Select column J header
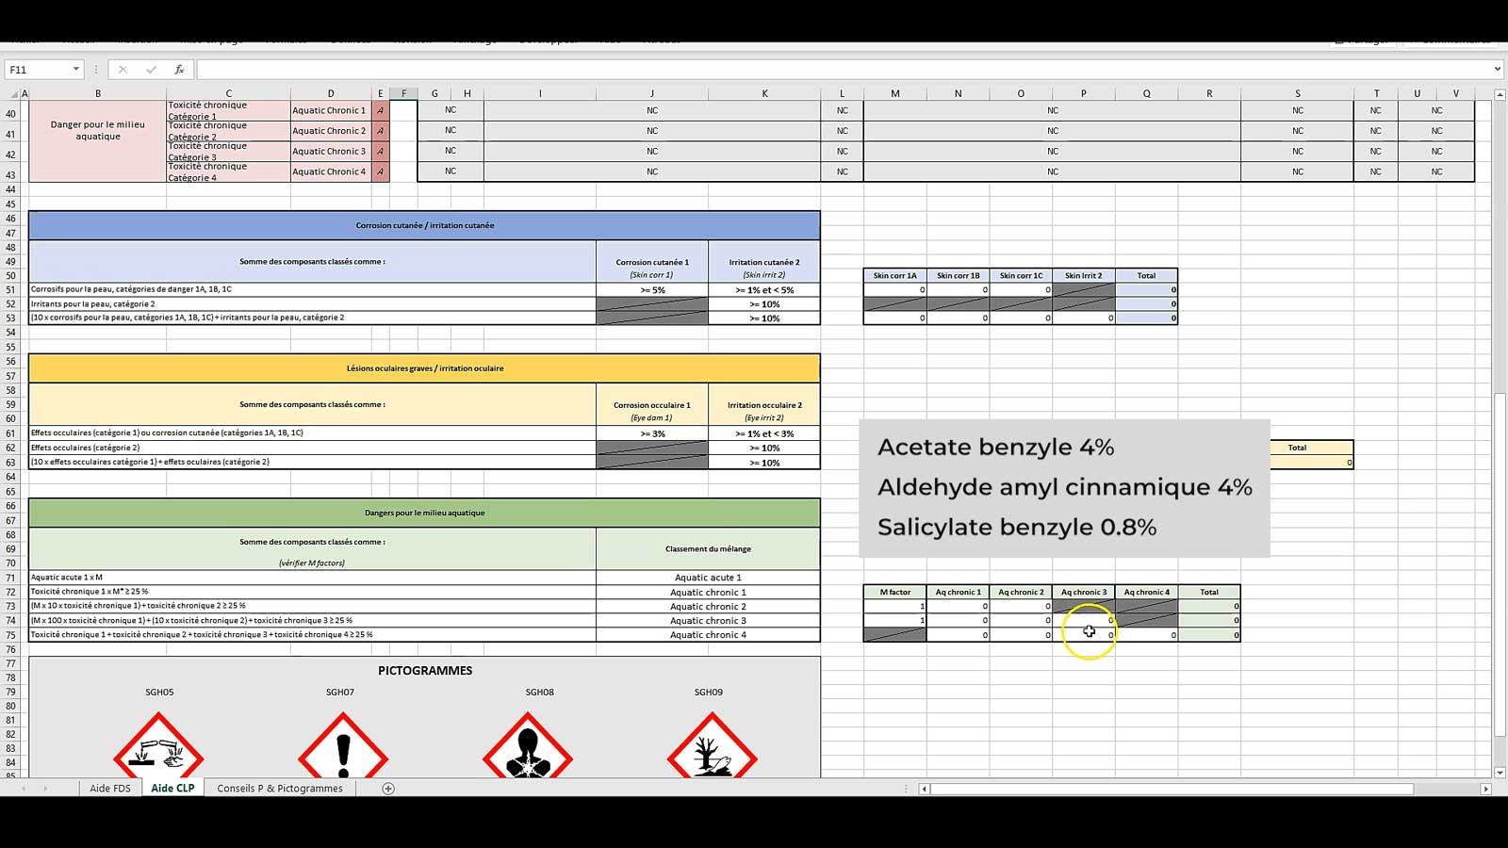The height and width of the screenshot is (848, 1508). (652, 93)
